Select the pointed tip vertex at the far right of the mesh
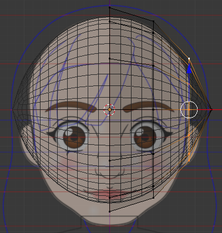Screen dimensions: 222x233 211,109
